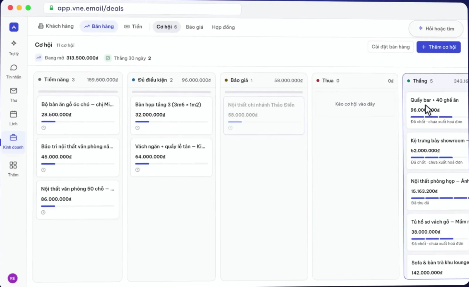Click clock icon on Bộ bàn ăn card
Viewport: 469px width, 287px height.
coord(44,128)
